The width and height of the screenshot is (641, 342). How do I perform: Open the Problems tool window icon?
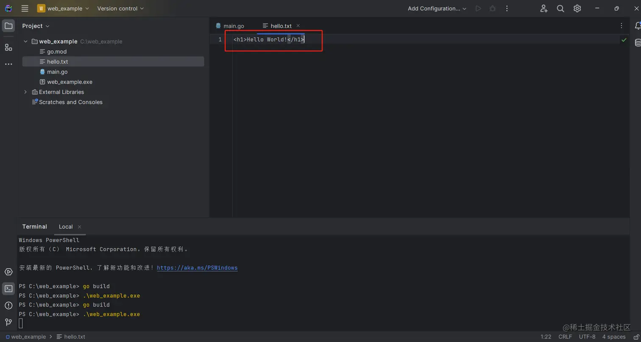[x=8, y=306]
